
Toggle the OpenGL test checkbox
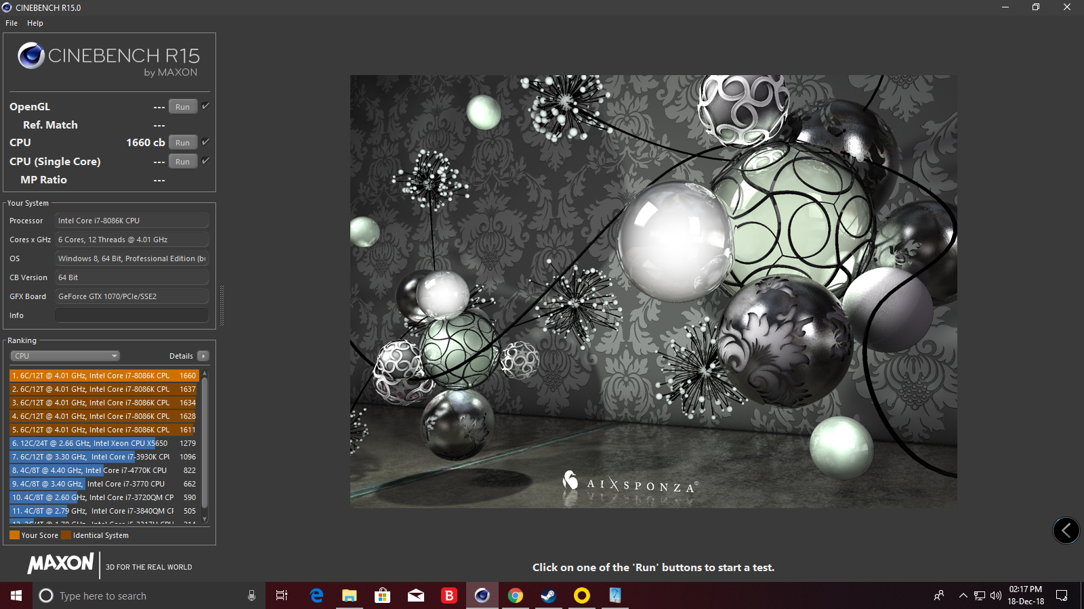tap(205, 106)
